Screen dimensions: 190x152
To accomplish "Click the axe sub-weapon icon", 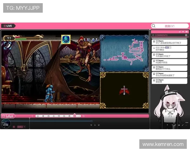I will (7, 46).
